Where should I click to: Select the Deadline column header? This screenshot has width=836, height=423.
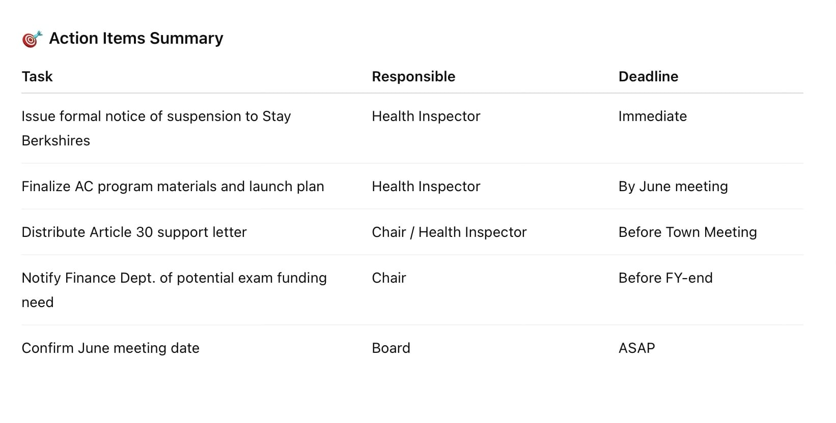tap(648, 77)
